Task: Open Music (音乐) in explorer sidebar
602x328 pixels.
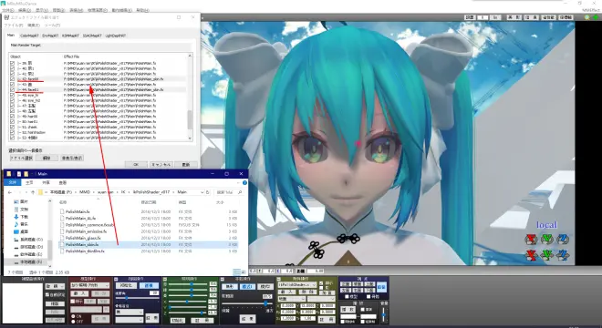Action: click(22, 224)
